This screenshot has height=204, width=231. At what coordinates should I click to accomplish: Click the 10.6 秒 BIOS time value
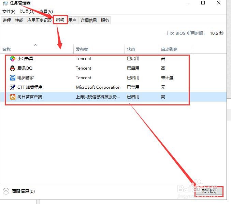click(217, 33)
